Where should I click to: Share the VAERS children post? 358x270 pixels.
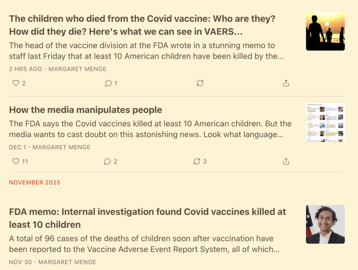click(x=286, y=83)
